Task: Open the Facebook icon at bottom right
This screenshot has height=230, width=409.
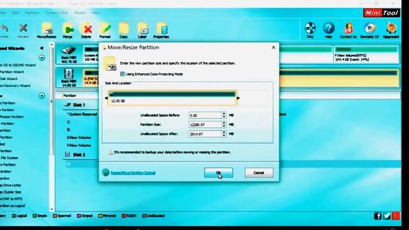Action: click(x=378, y=216)
